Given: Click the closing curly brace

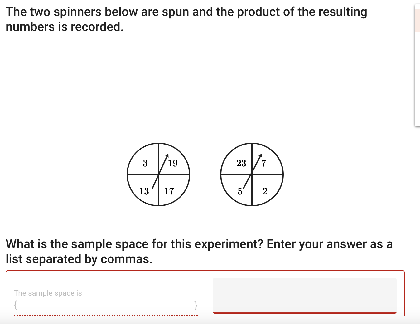Looking at the screenshot, I should [x=196, y=305].
